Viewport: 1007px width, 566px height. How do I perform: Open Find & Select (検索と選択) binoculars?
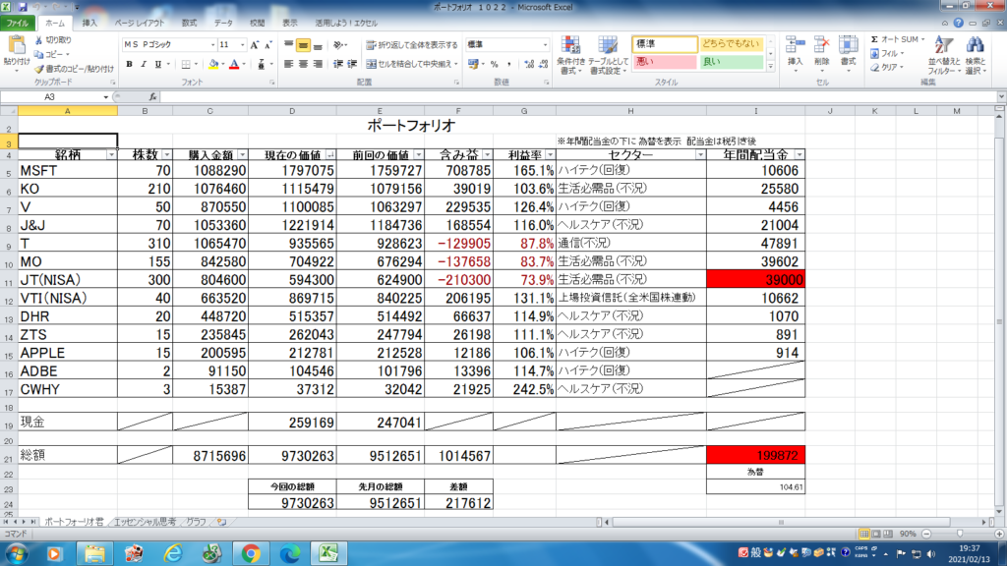point(976,55)
